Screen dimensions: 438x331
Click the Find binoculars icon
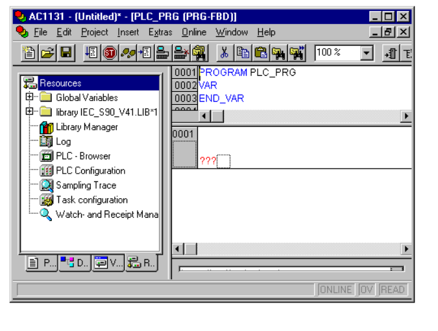tap(279, 53)
